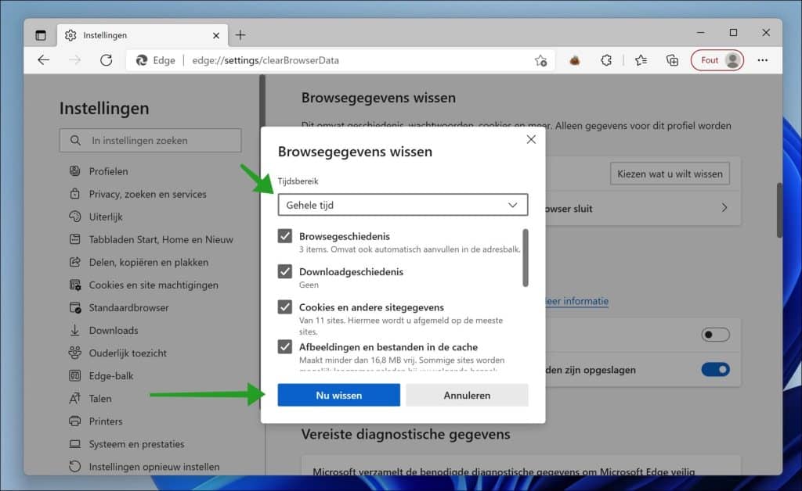Click the back navigation arrow
The image size is (802, 491).
pyautogui.click(x=44, y=60)
